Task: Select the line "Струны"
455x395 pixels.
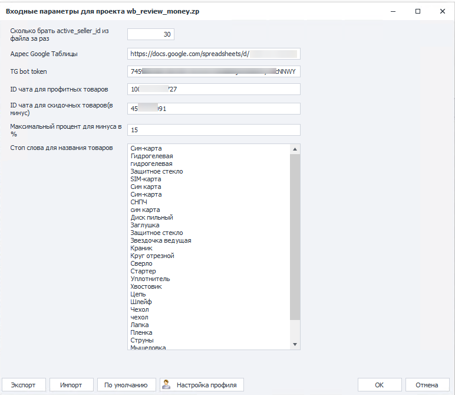Action: click(142, 340)
